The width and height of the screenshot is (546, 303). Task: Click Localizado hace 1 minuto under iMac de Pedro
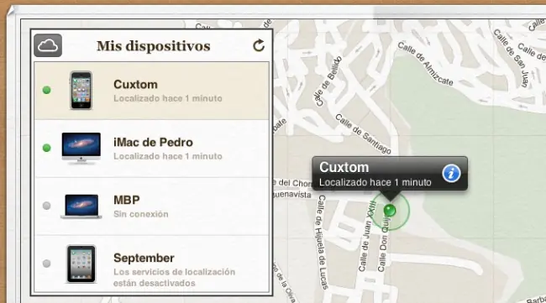(168, 156)
